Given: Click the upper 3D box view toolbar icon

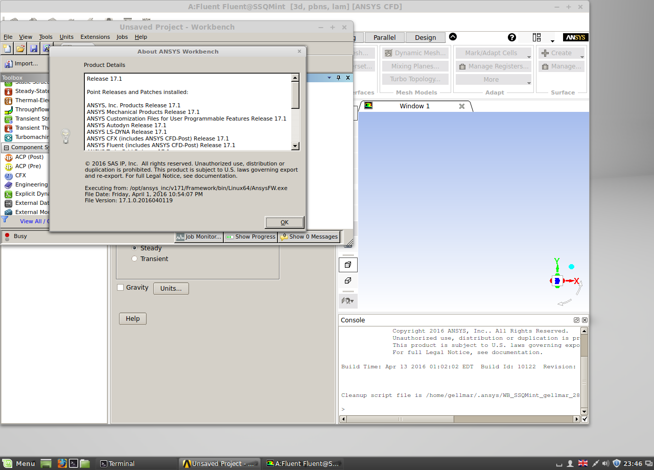Looking at the screenshot, I should [348, 265].
